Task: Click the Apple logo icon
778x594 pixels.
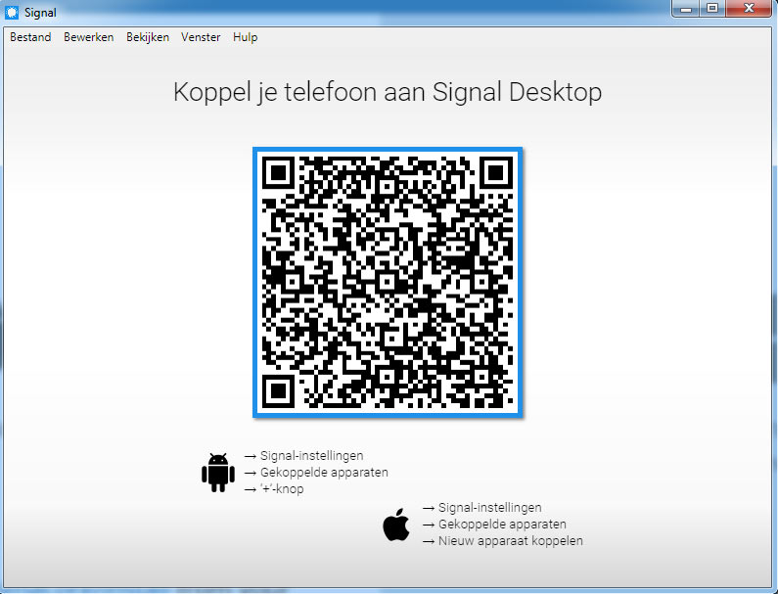Action: (x=396, y=525)
